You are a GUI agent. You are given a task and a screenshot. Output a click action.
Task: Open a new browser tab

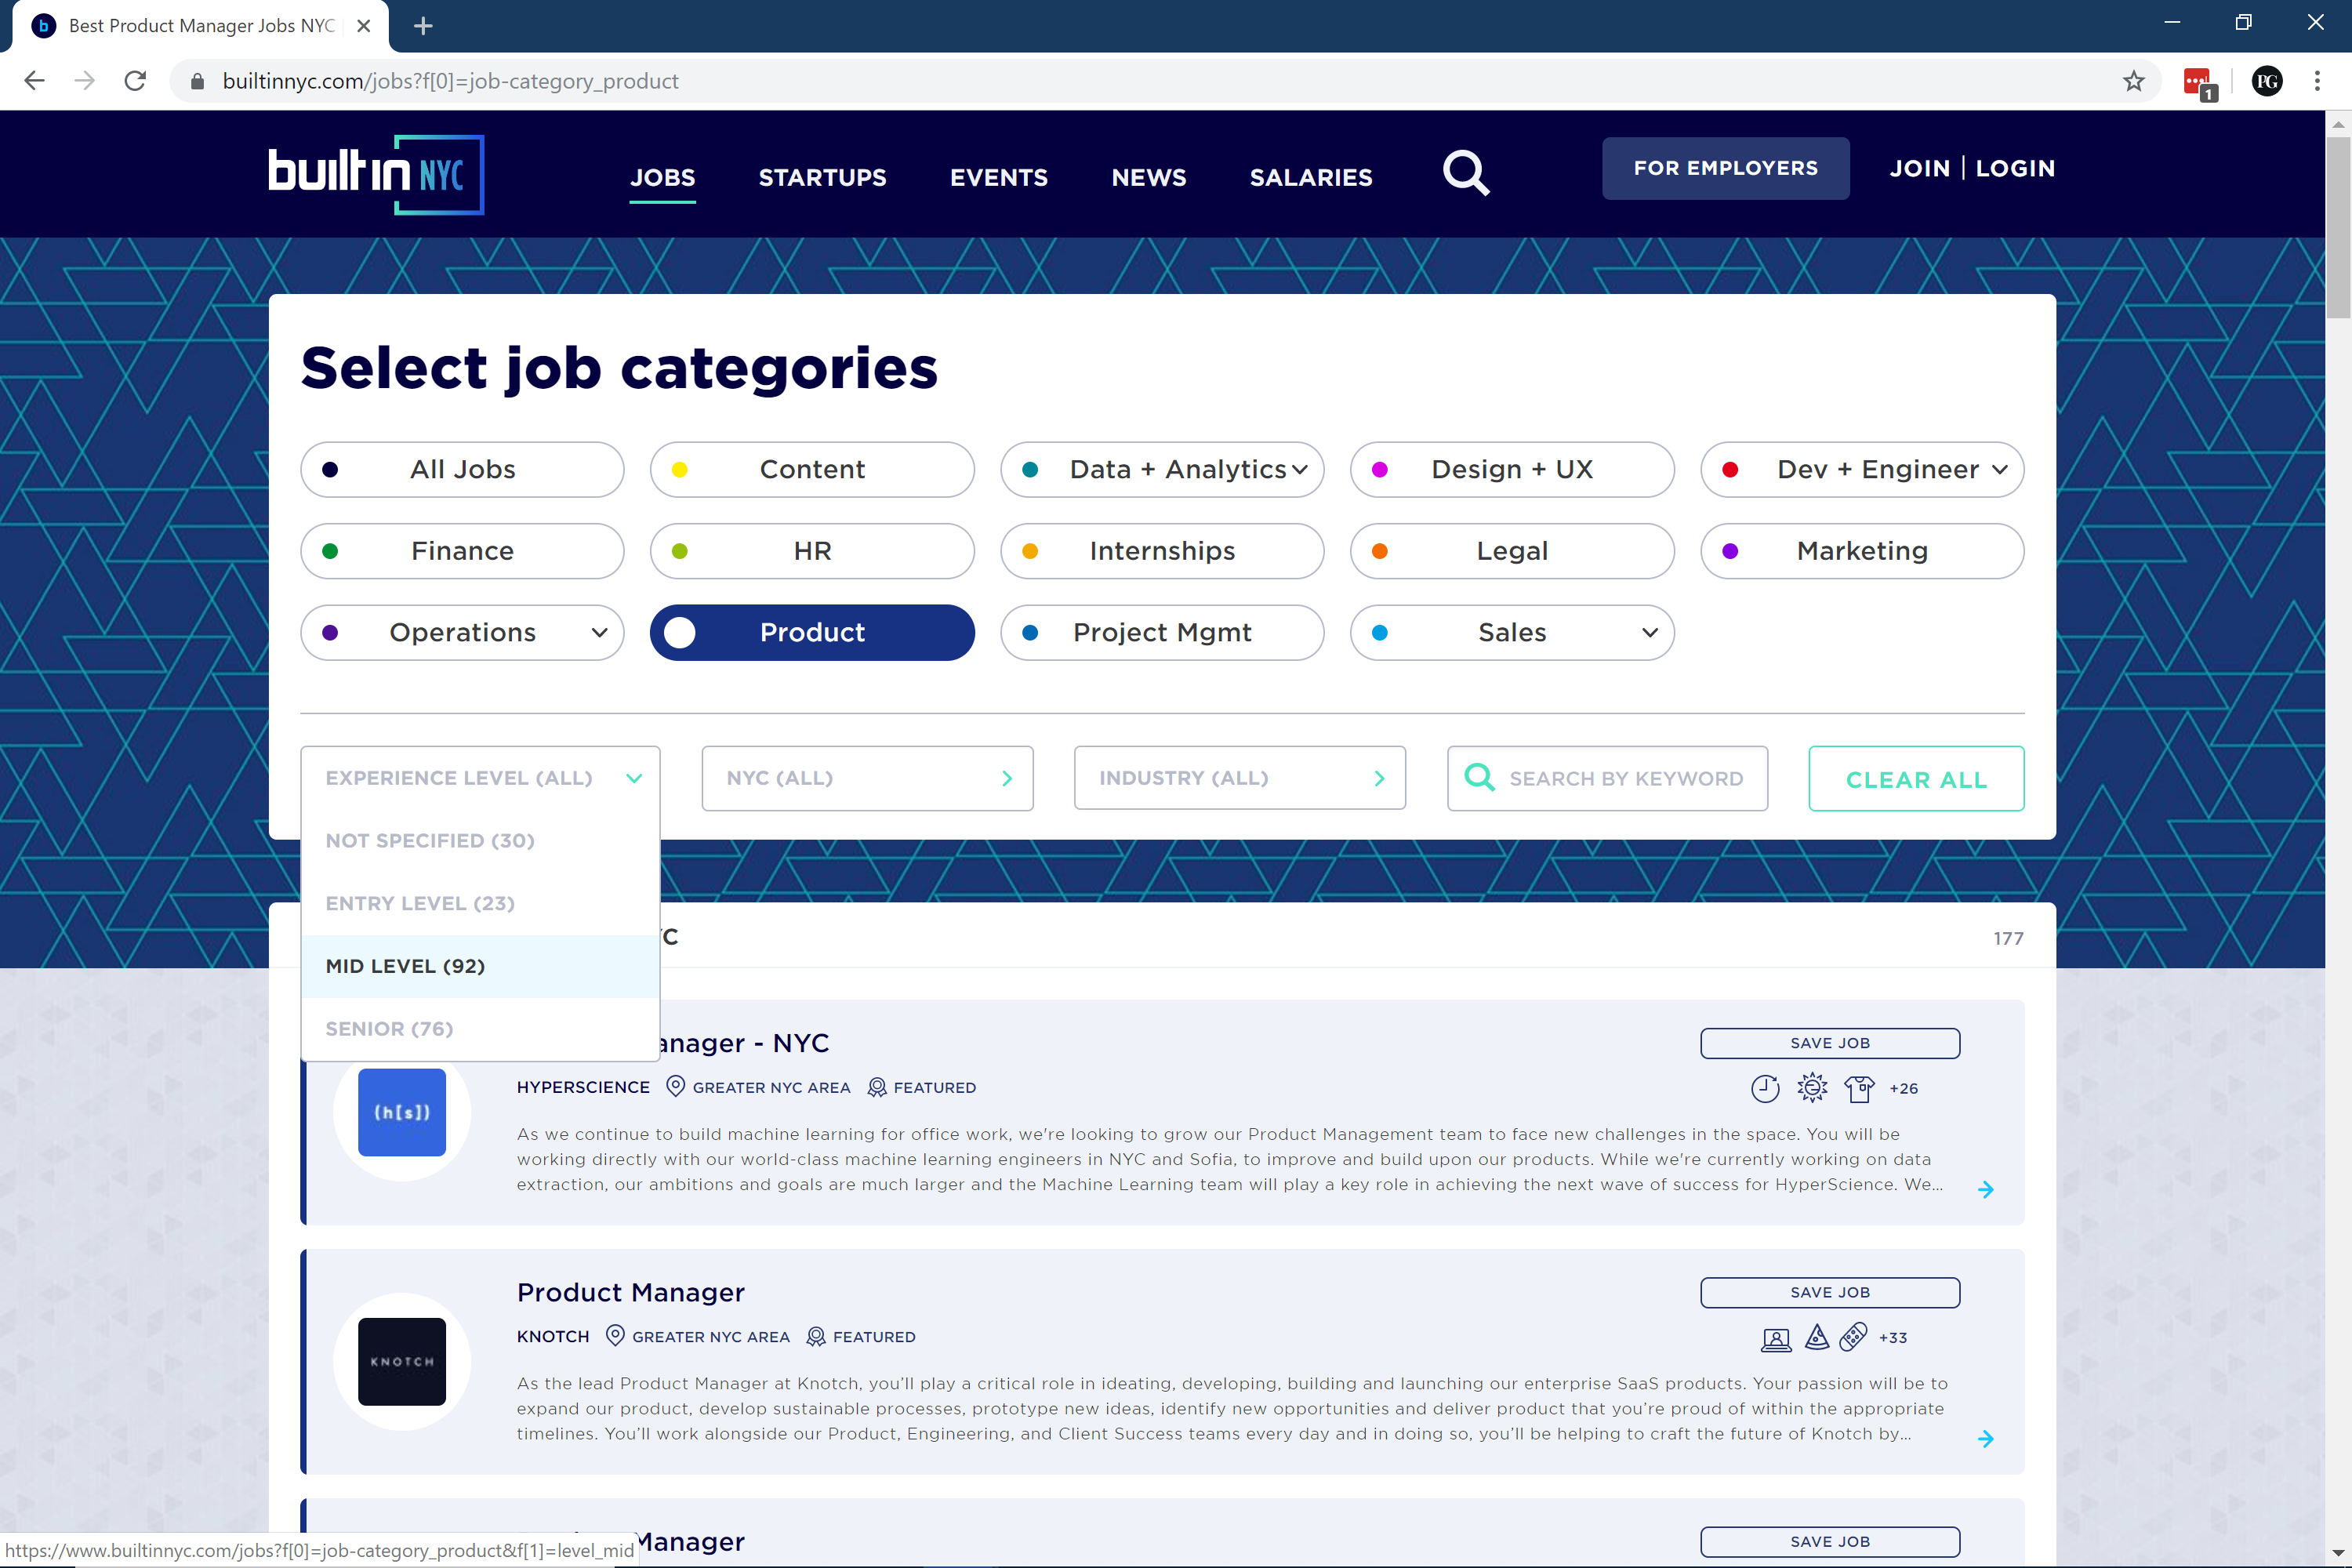coord(422,26)
